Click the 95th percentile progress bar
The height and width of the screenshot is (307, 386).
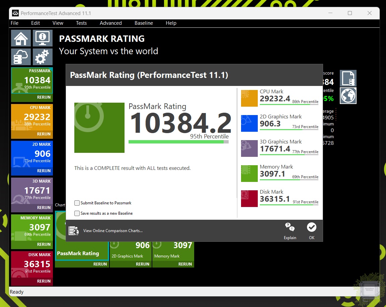coord(178,142)
